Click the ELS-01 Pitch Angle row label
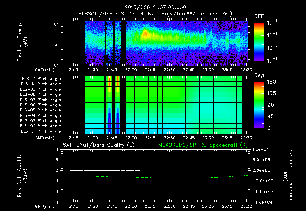Screen dimensions: 306x211 pyautogui.click(x=41, y=131)
